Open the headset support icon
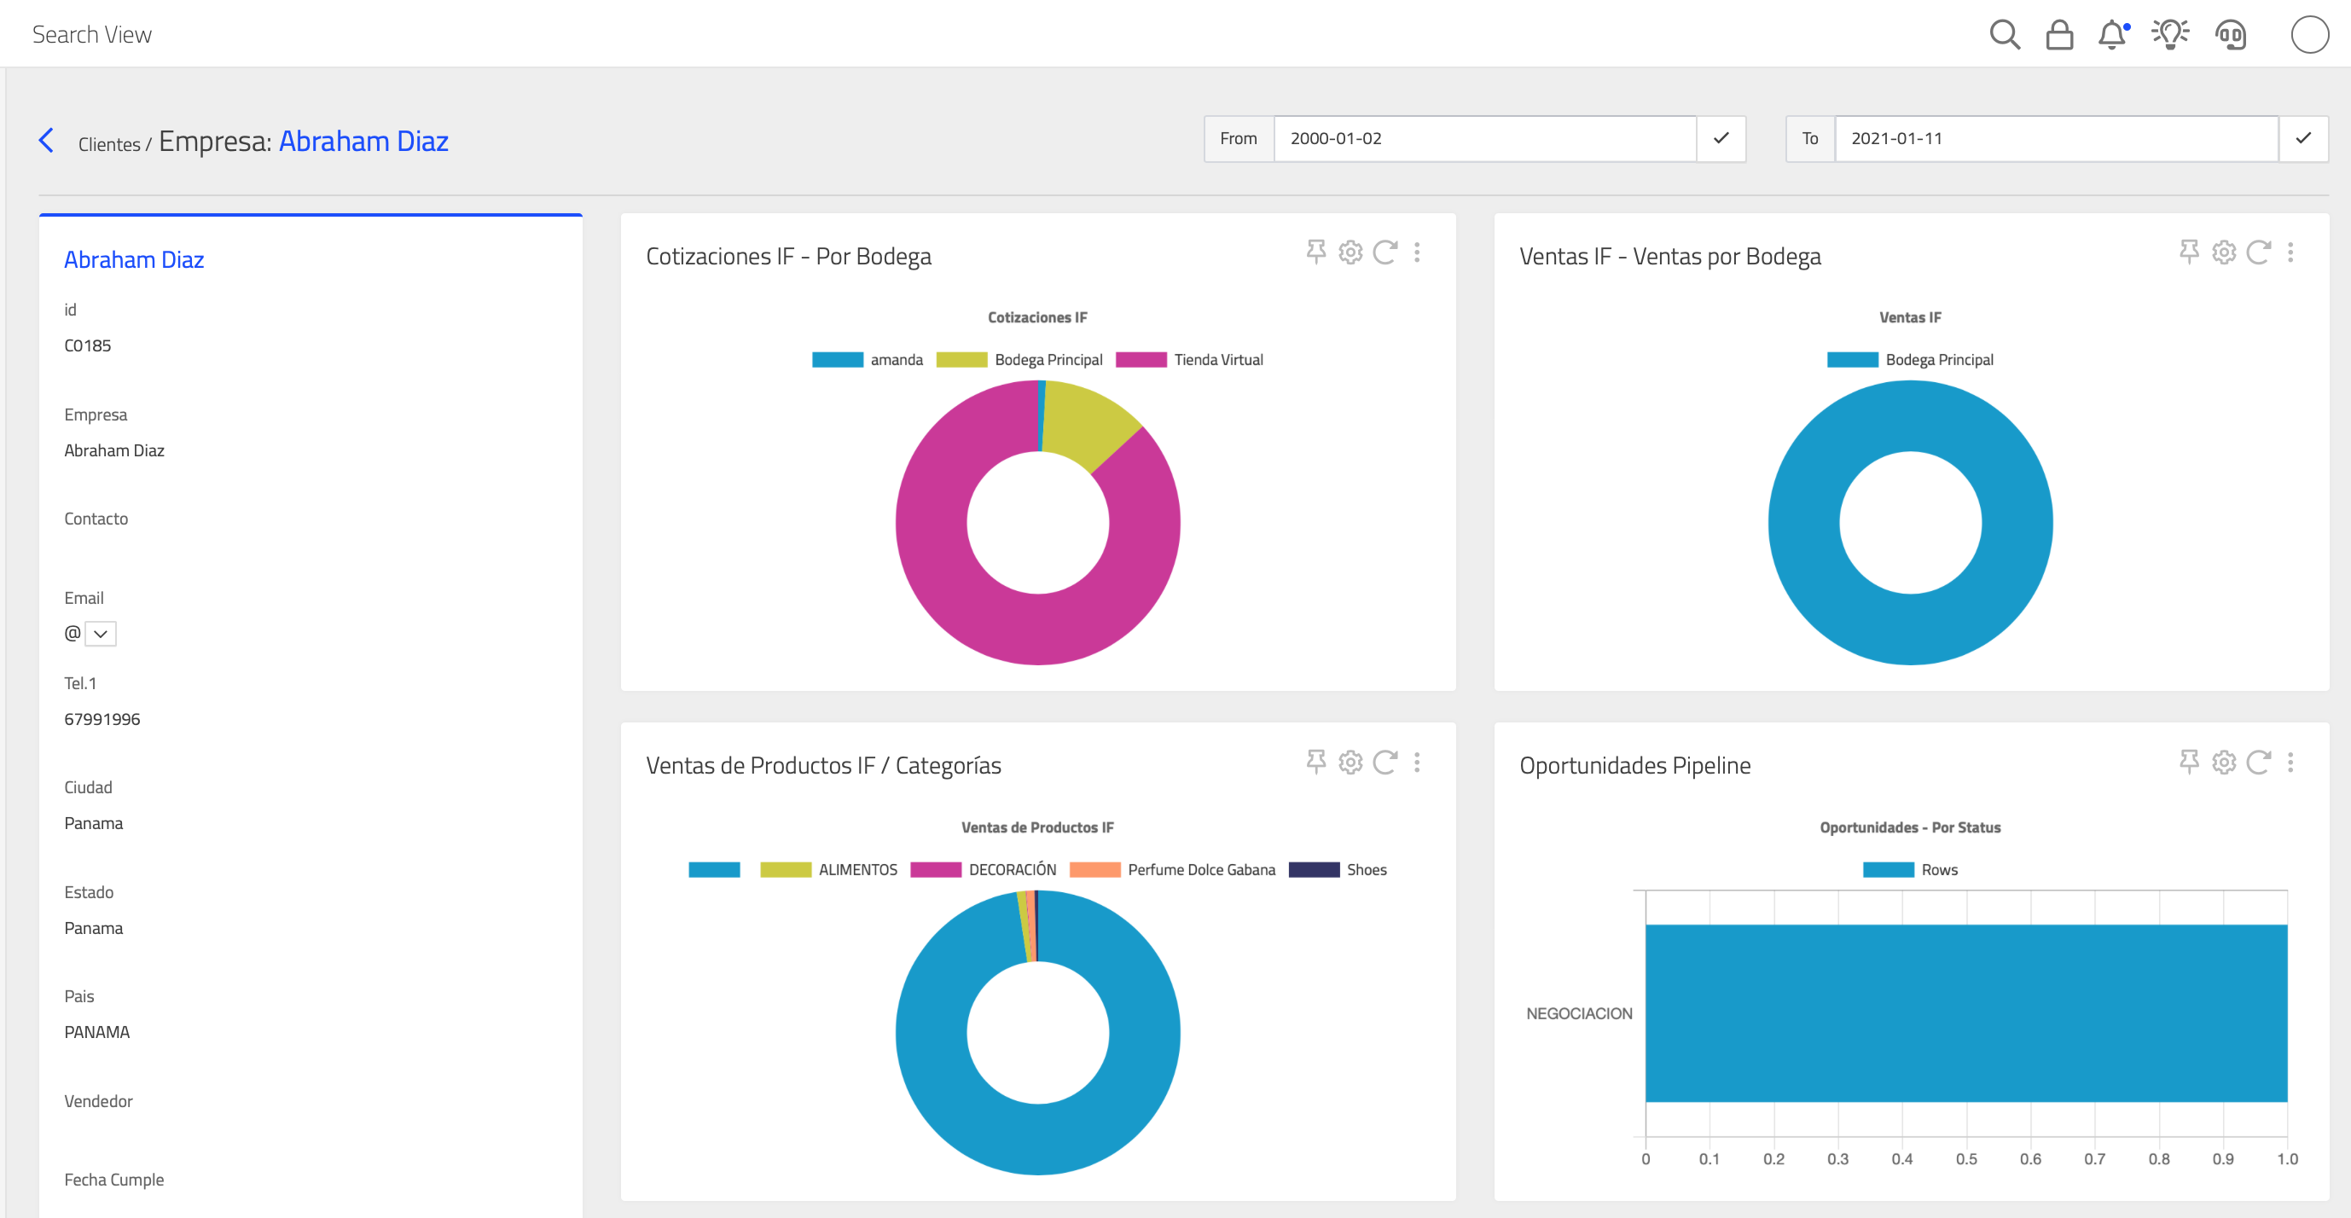Screen dimensions: 2351x1218 (2231, 35)
